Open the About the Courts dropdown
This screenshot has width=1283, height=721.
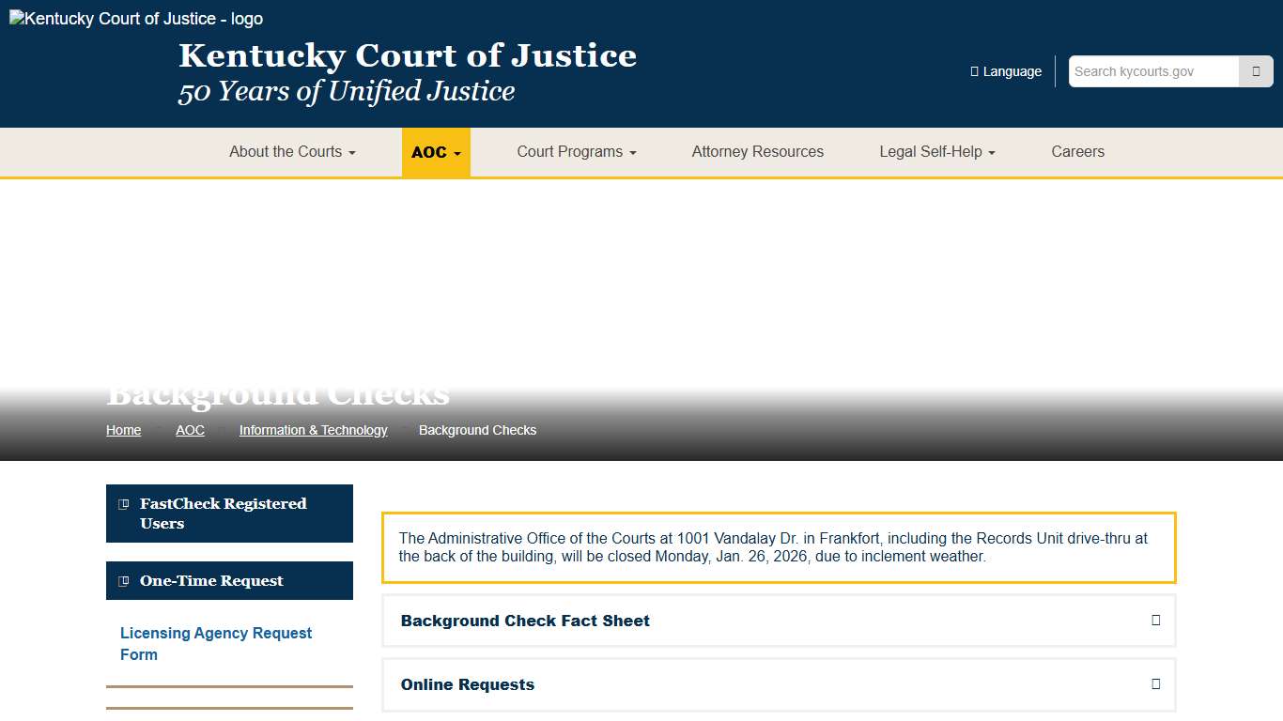[291, 151]
